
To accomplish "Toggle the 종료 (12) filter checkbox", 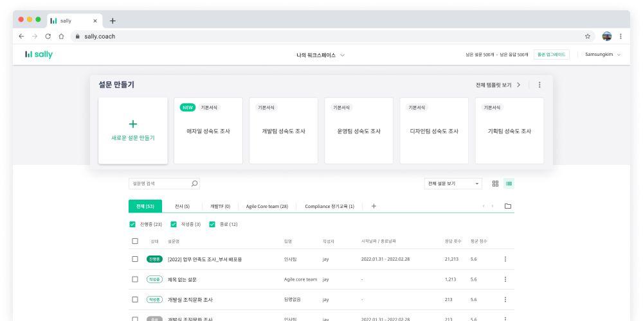I will pos(212,224).
